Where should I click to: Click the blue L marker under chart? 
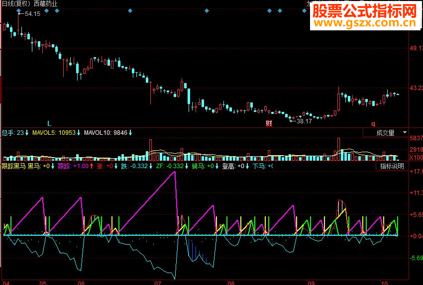[x=49, y=123]
